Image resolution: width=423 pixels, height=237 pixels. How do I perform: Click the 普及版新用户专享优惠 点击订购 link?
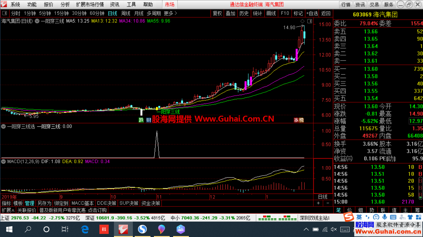[73, 210]
